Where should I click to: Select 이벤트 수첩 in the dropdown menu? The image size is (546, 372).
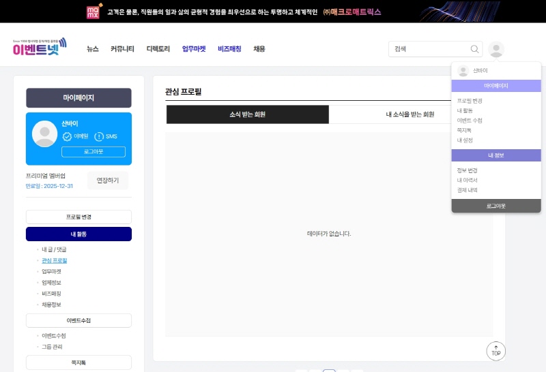[470, 121]
